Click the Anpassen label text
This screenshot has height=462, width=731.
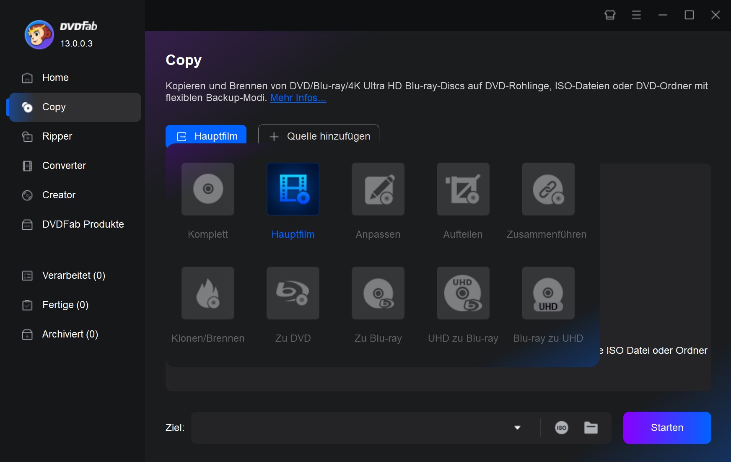click(x=378, y=234)
